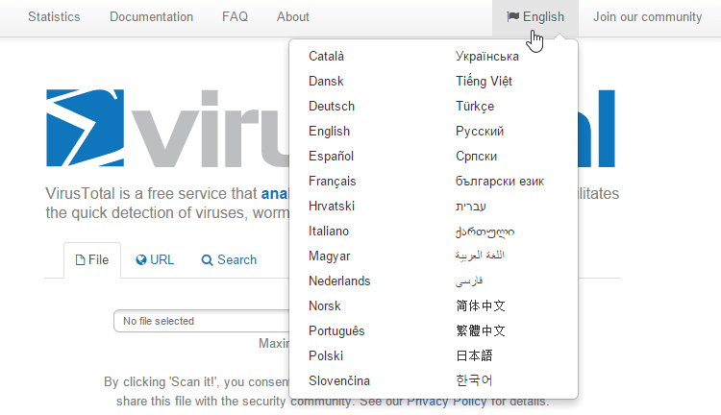
Task: Choose Deutsch language option
Action: point(332,107)
